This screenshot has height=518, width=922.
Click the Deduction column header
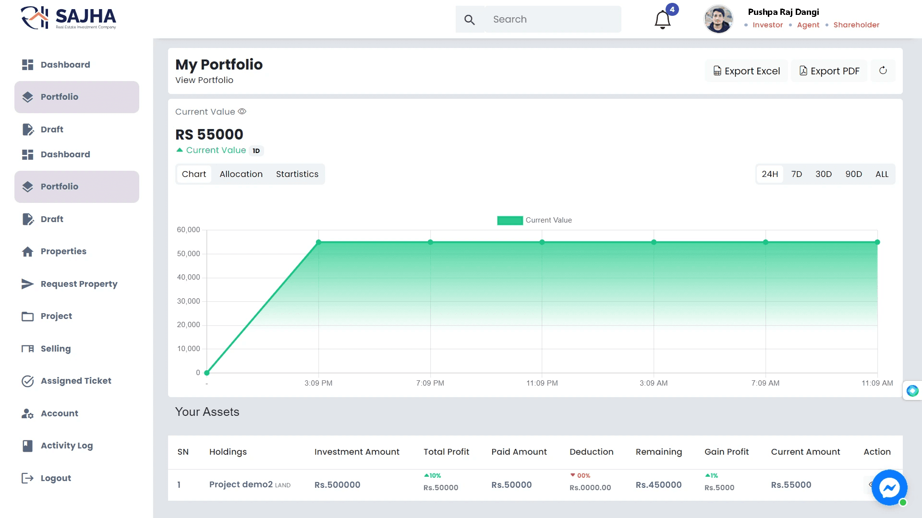592,452
